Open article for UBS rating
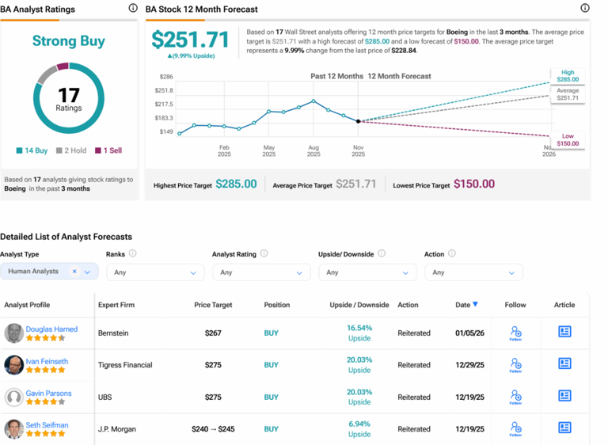608x445 pixels. coord(564,395)
